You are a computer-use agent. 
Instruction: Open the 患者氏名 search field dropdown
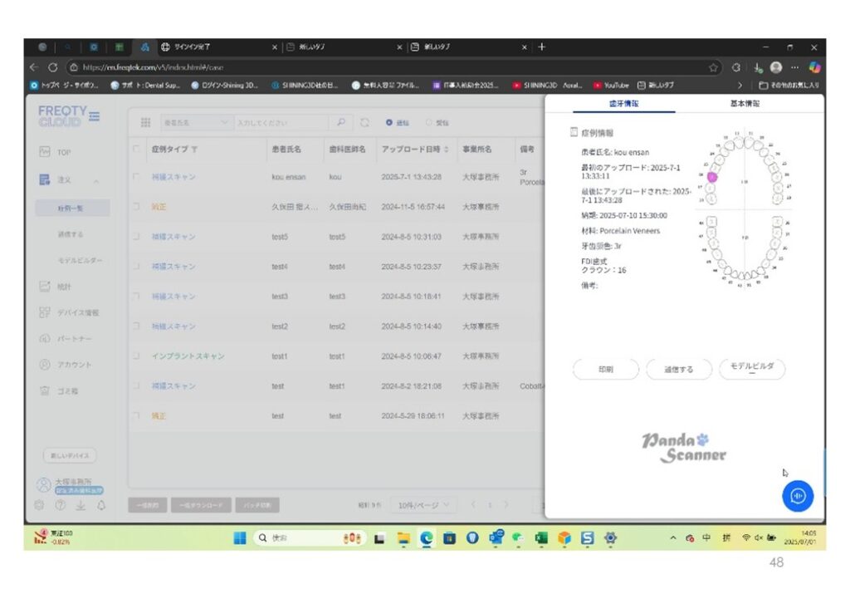[x=196, y=122]
